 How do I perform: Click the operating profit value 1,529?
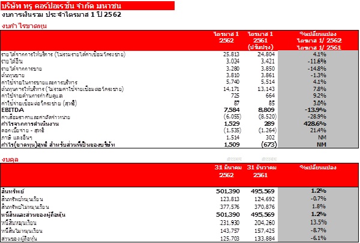tap(232, 124)
